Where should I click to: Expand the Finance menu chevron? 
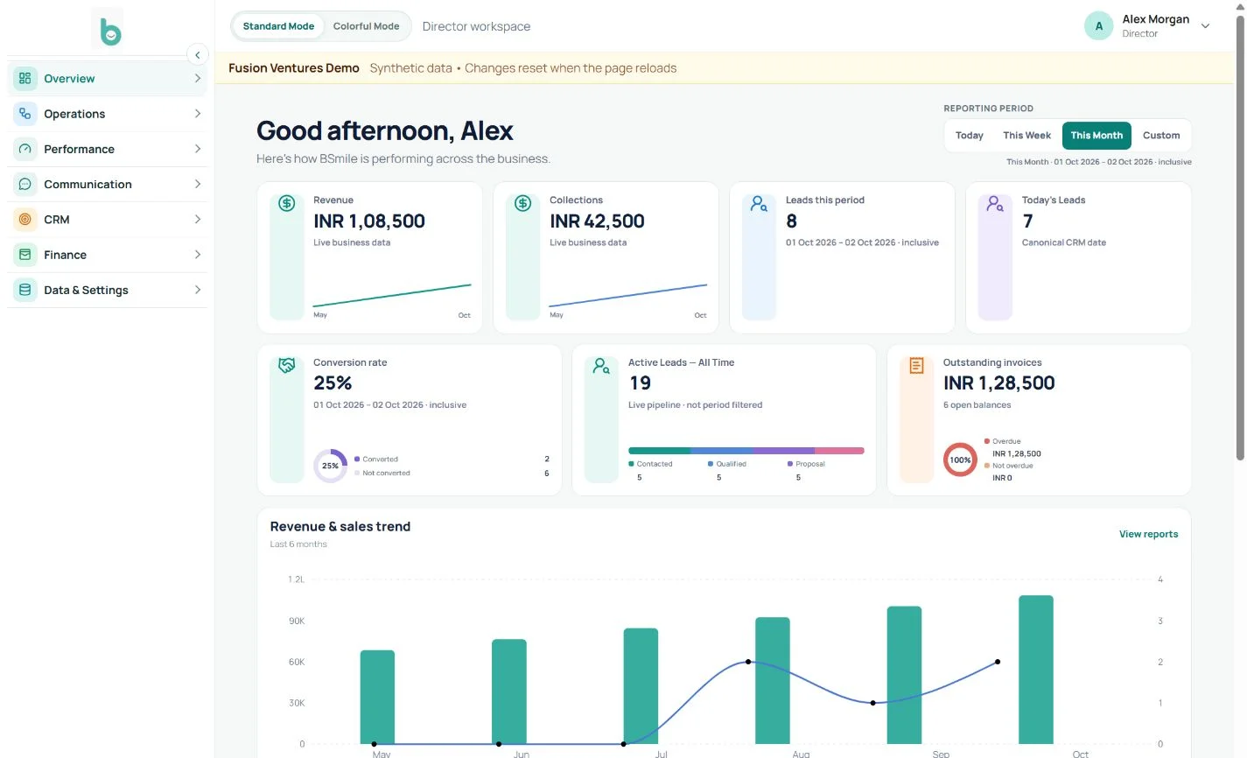(x=198, y=255)
